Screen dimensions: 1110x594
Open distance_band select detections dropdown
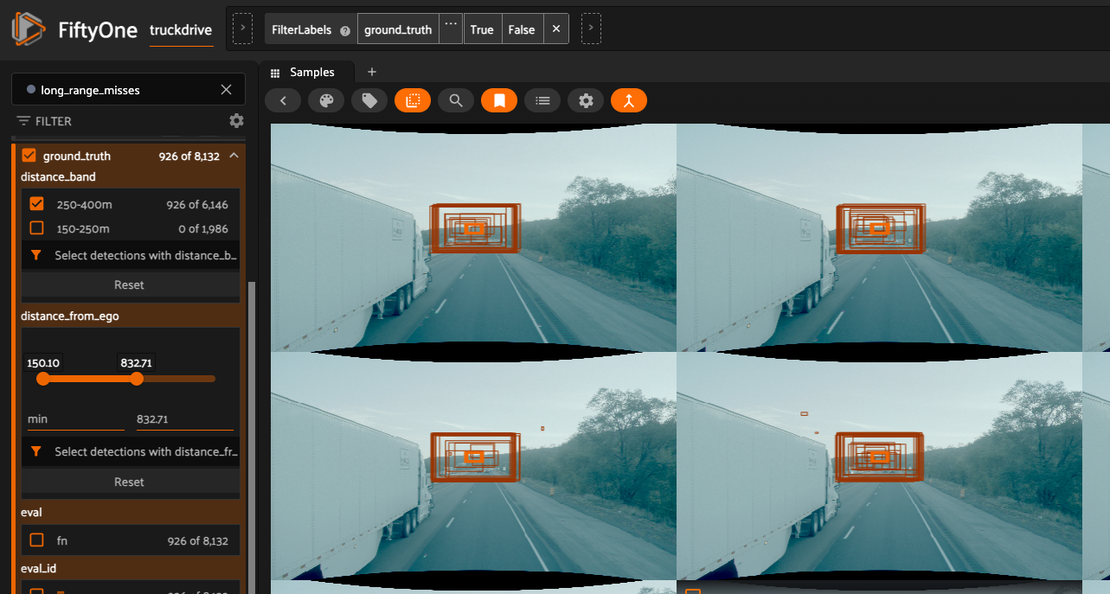[x=130, y=256]
